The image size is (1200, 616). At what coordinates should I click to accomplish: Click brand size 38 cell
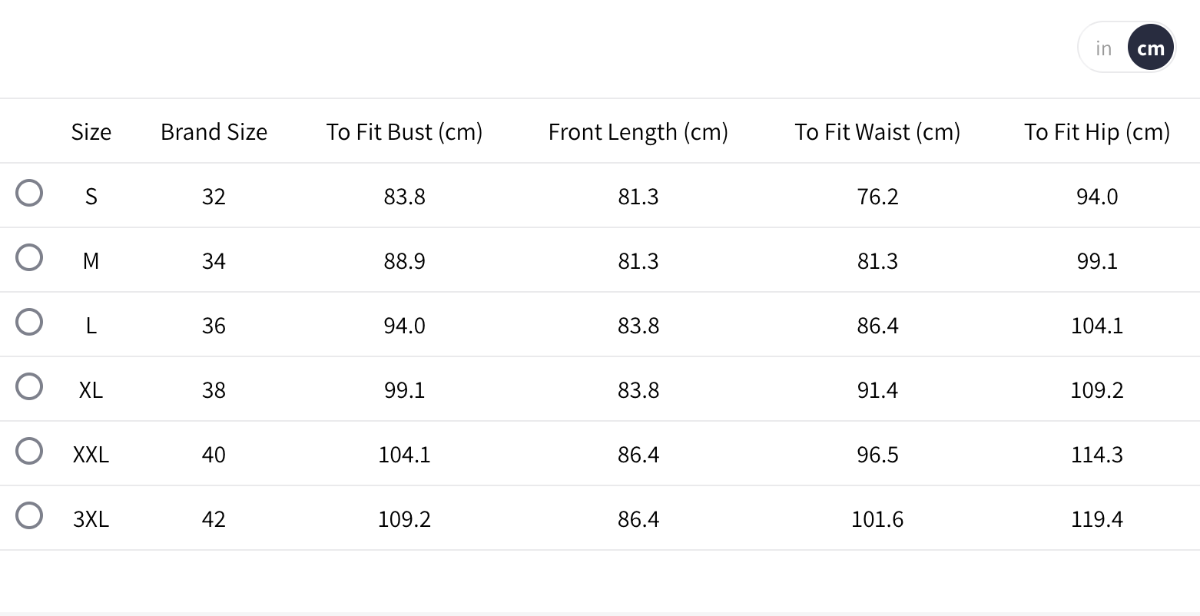214,390
